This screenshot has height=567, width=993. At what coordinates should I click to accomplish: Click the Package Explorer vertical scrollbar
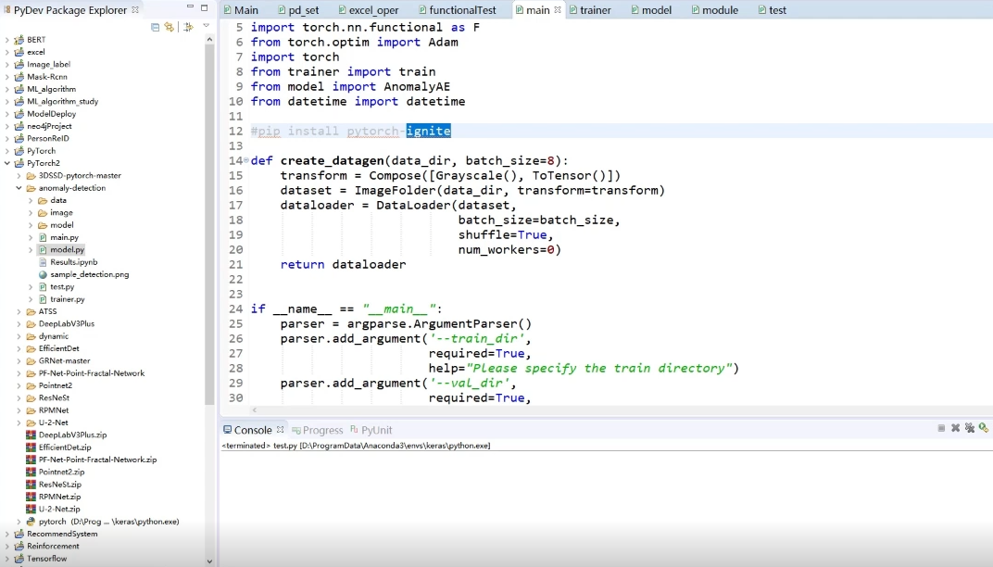point(210,278)
